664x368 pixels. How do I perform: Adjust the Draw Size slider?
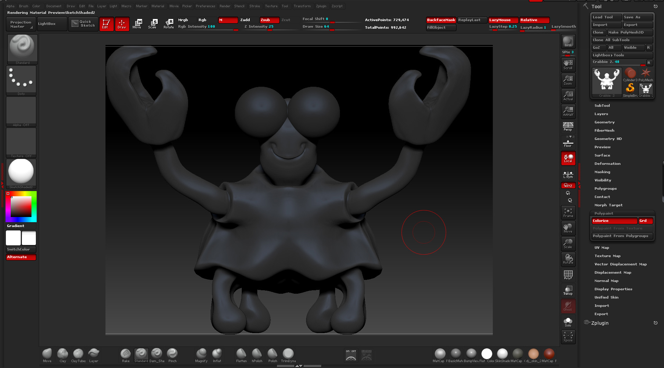(332, 27)
